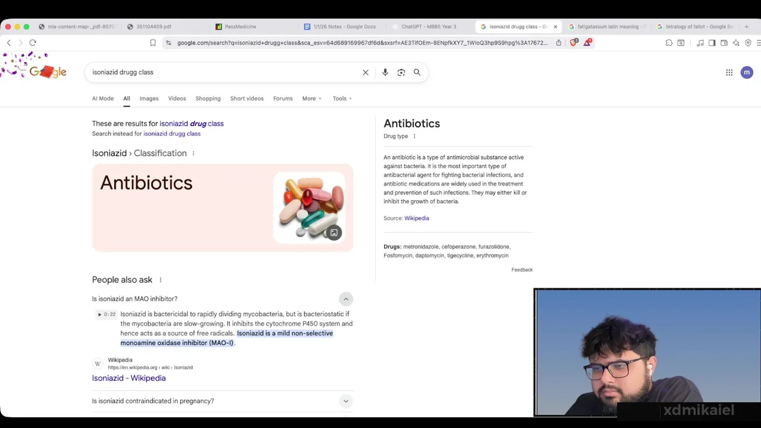Click the highlighted MAO-I answer text
Viewport: 761px width, 428px height.
(227, 338)
